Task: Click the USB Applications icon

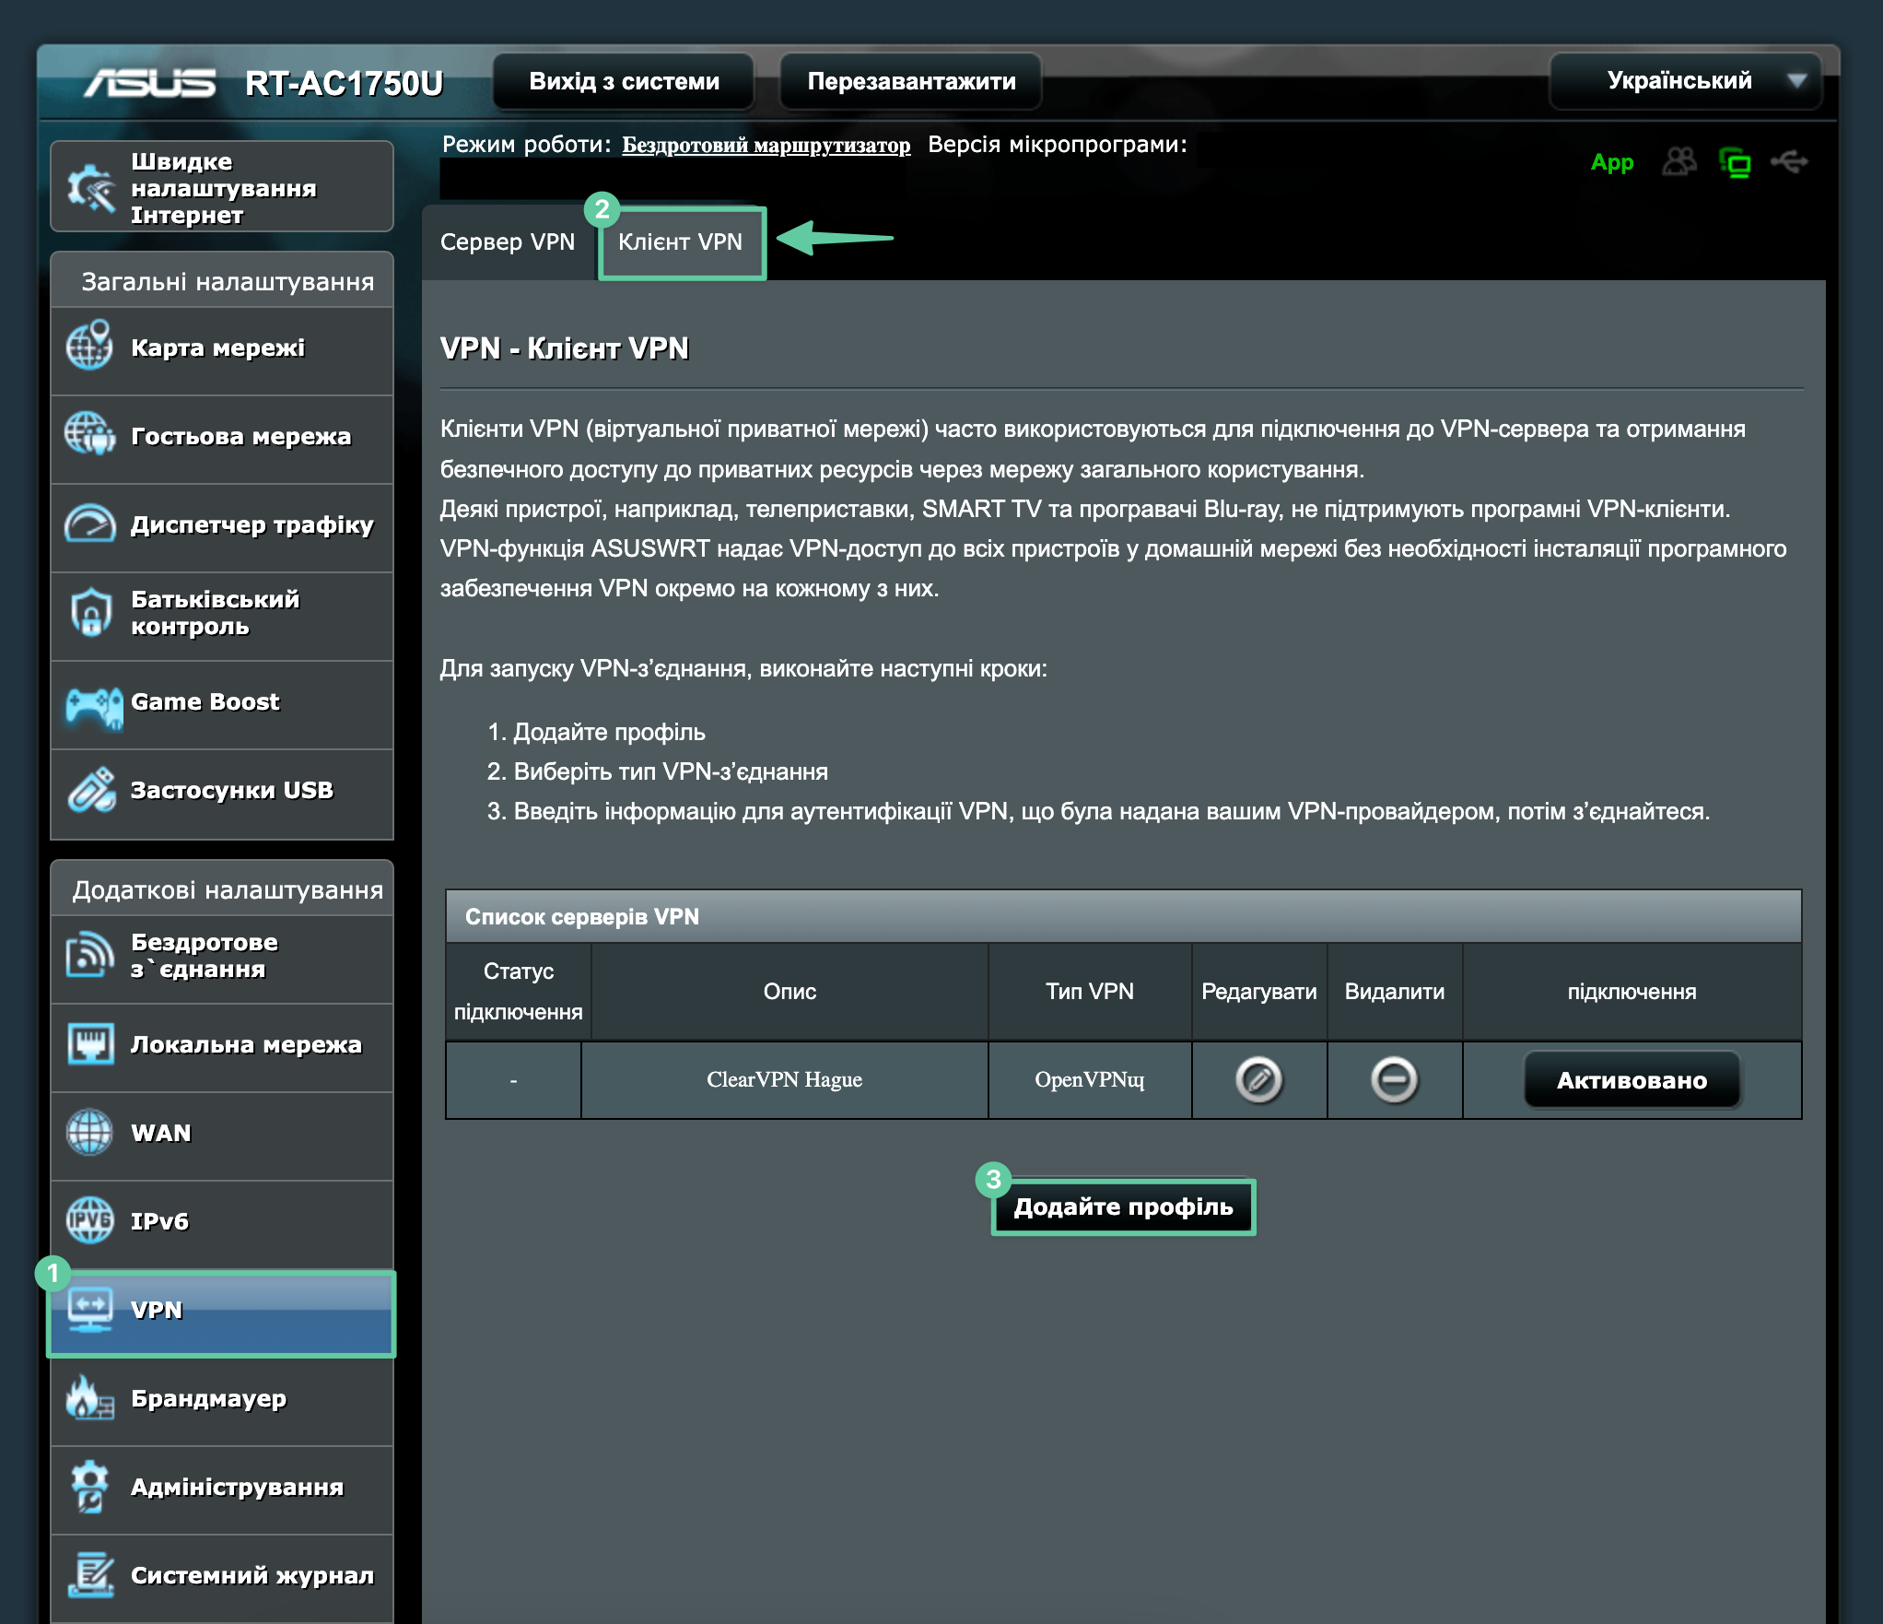Action: tap(91, 790)
